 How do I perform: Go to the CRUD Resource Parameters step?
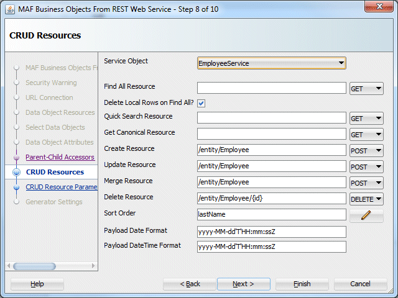62,187
